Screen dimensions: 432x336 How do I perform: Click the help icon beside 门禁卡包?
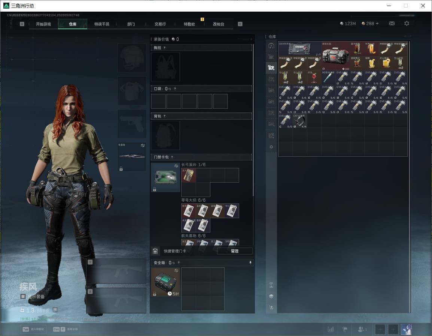172,157
